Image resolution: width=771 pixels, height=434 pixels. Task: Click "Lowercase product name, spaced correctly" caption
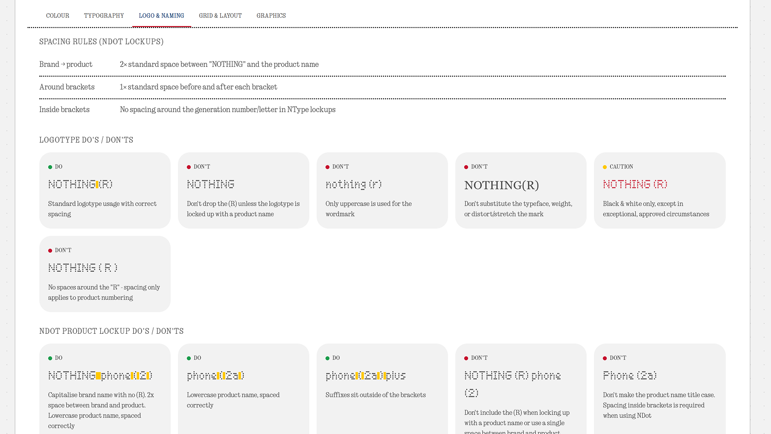(x=233, y=400)
